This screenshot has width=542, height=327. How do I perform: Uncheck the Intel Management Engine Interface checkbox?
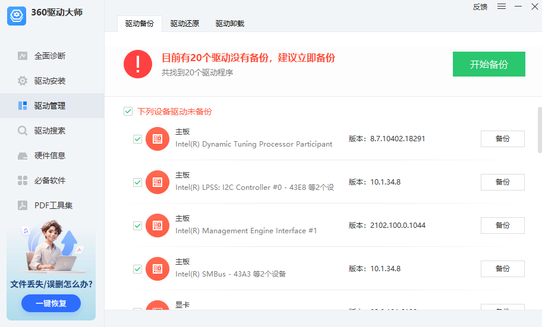[x=137, y=226]
